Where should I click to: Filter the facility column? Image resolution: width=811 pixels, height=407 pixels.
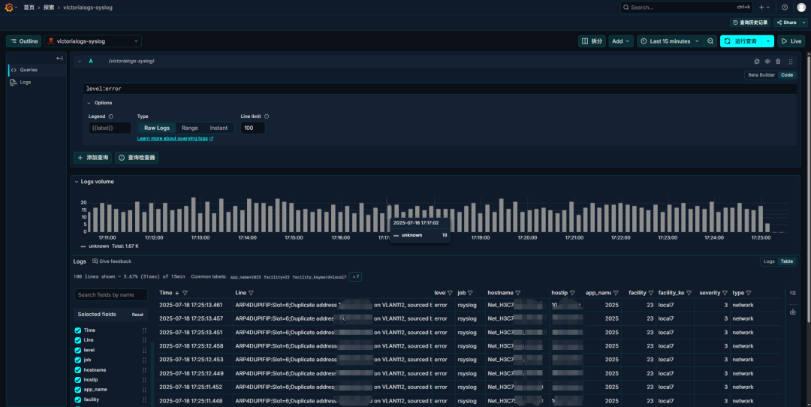[650, 293]
